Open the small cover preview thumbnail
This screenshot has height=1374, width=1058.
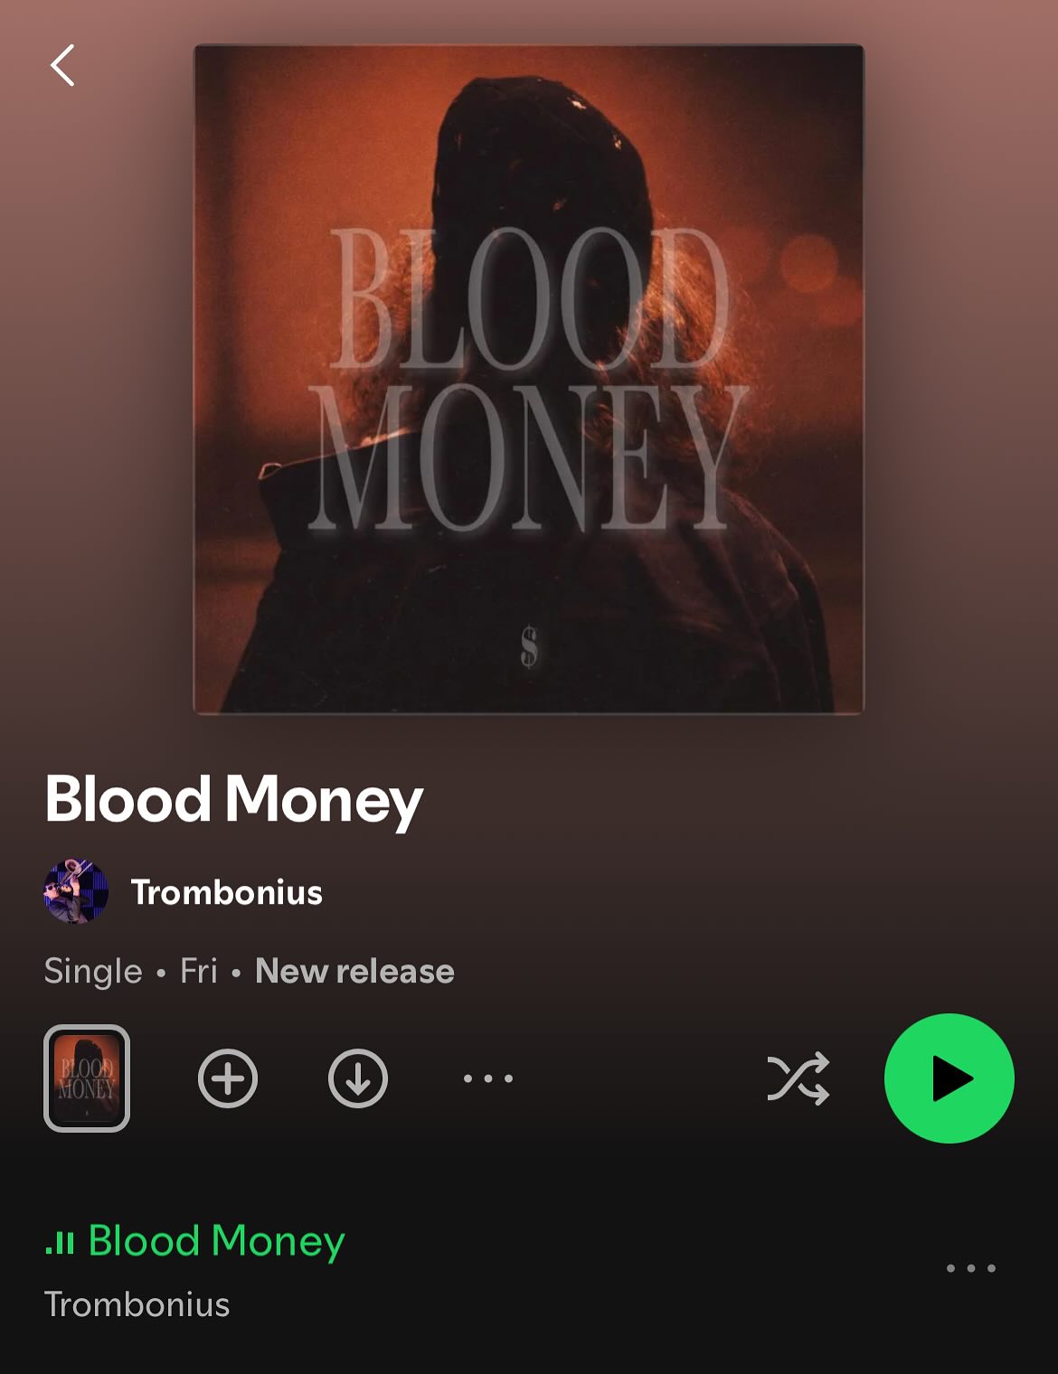click(87, 1078)
